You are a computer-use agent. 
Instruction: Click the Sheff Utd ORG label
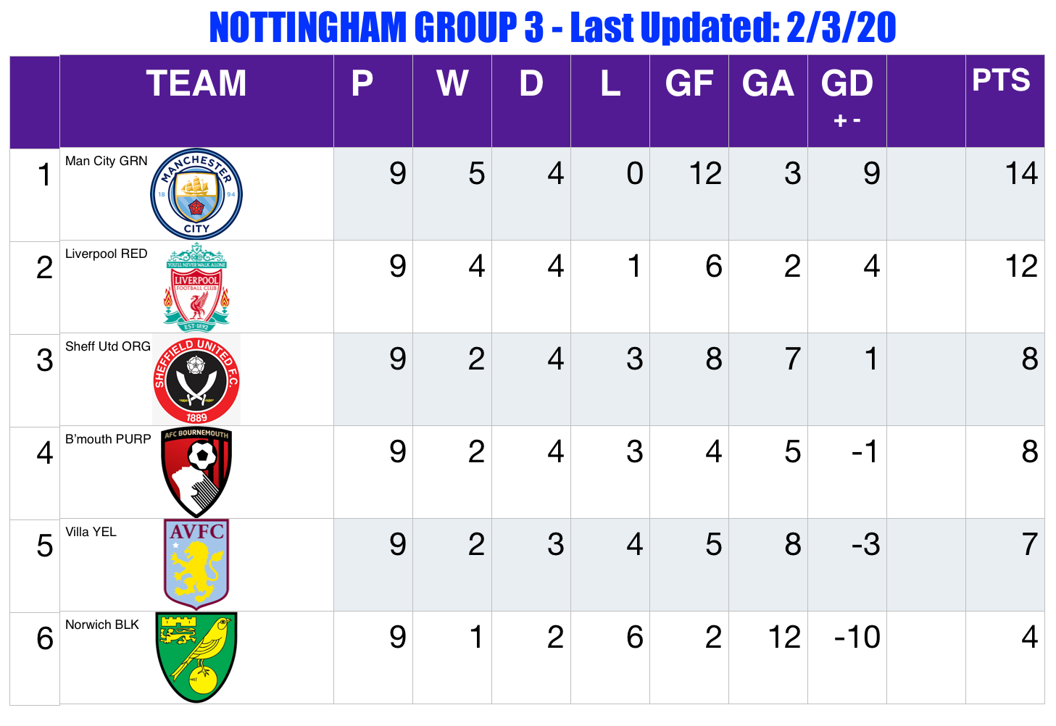(x=108, y=346)
